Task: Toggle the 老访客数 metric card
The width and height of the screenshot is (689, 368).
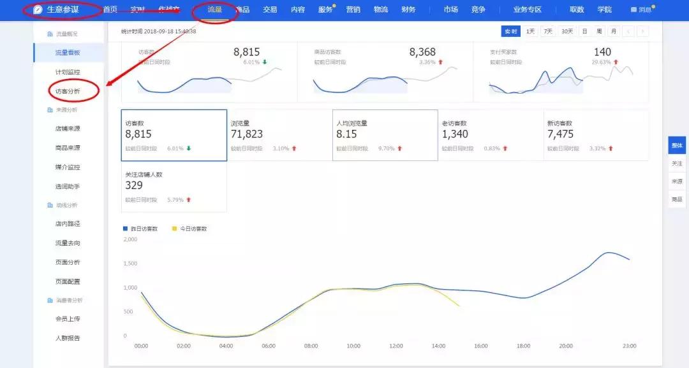Action: pyautogui.click(x=490, y=135)
